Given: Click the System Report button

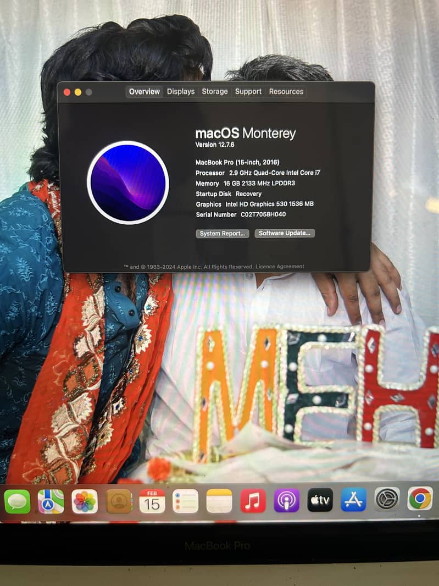Looking at the screenshot, I should [x=223, y=234].
